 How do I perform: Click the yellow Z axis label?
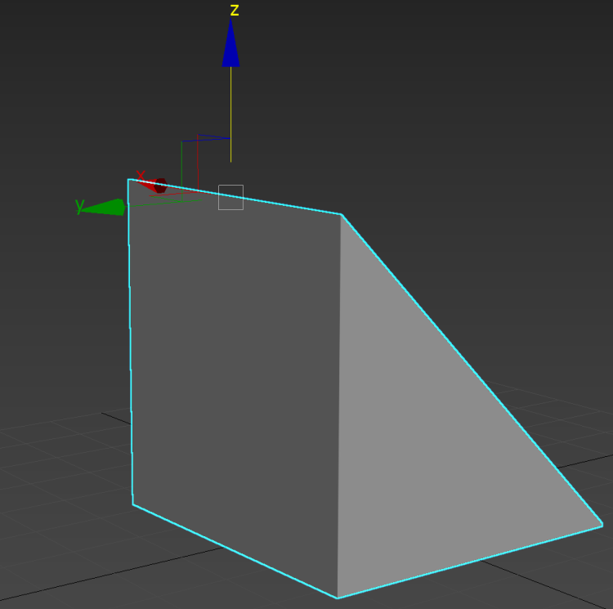coord(235,11)
